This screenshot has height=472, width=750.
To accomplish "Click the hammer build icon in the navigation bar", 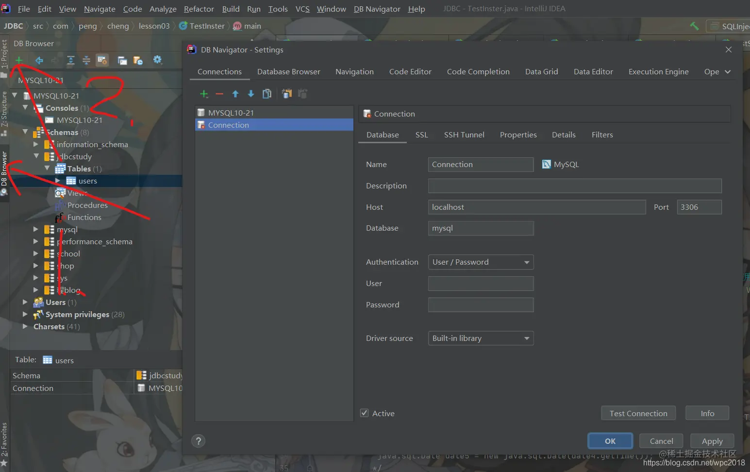I will pyautogui.click(x=694, y=26).
